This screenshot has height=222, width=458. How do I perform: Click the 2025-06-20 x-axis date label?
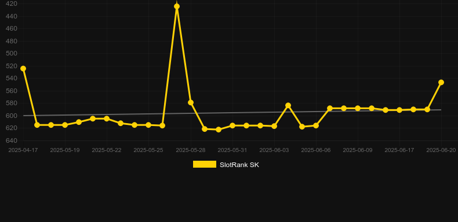point(441,150)
